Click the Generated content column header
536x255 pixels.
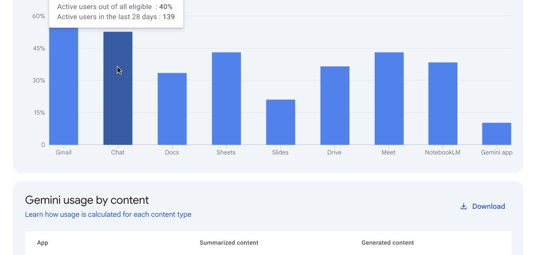pyautogui.click(x=387, y=243)
